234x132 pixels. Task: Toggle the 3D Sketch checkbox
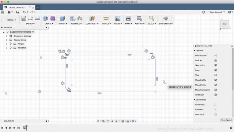[x=215, y=95]
